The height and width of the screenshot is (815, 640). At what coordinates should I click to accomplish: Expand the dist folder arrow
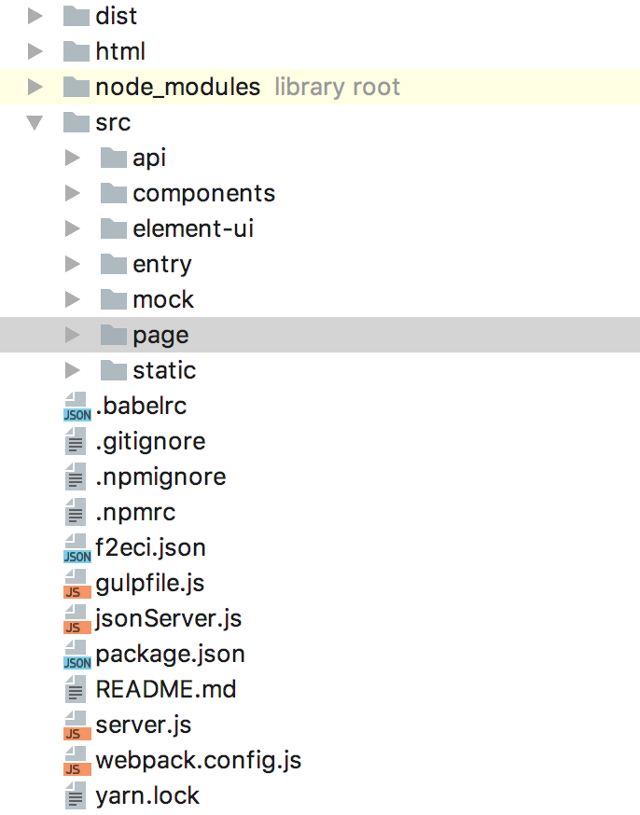(35, 16)
